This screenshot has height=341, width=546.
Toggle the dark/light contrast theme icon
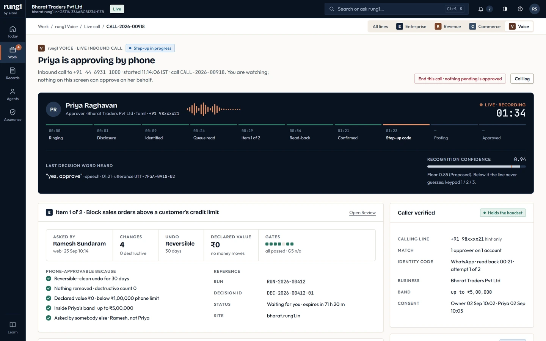(505, 9)
